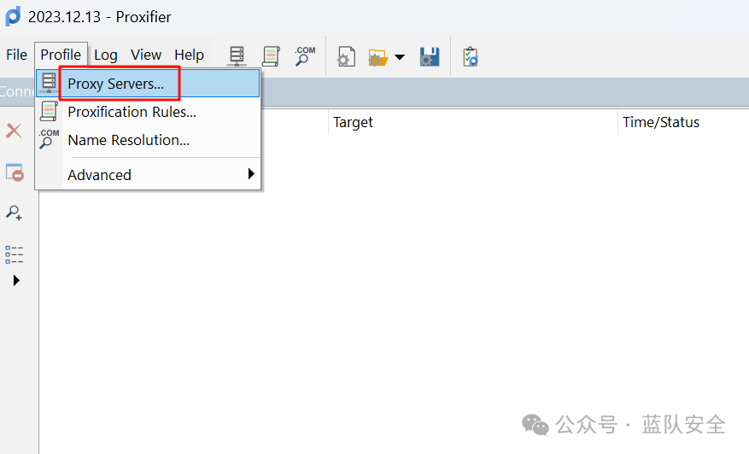Viewport: 749px width, 454px height.
Task: Close the open Profile menu
Action: point(61,55)
